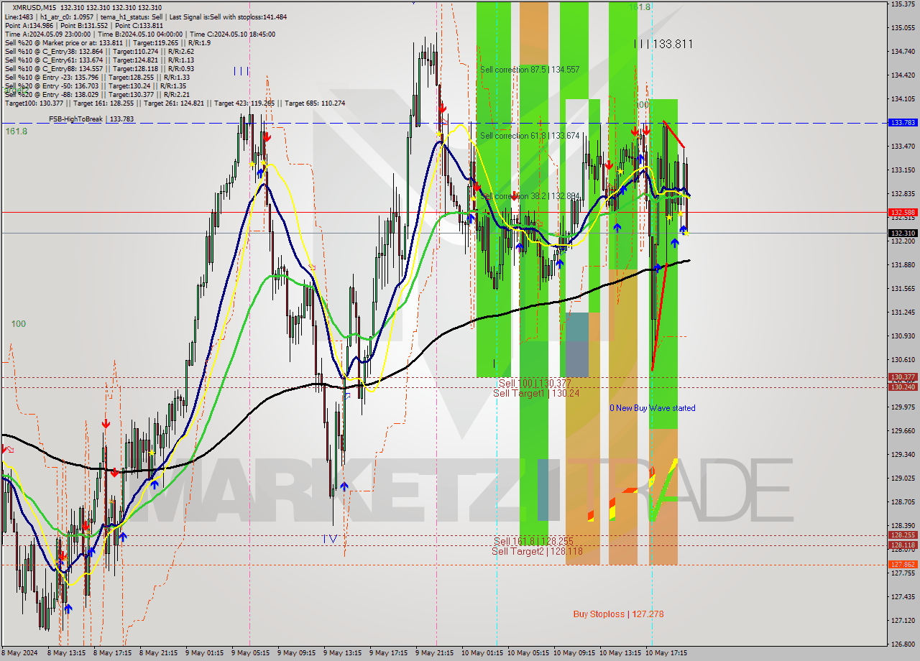The image size is (920, 661).
Task: Click the 9 May 01:15 time label
Action: click(x=203, y=653)
